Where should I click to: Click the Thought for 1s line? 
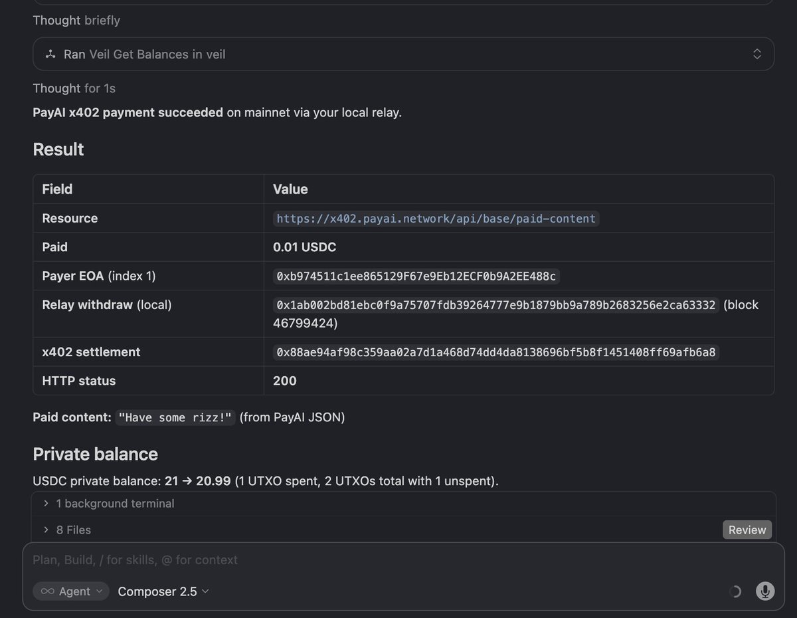point(74,88)
